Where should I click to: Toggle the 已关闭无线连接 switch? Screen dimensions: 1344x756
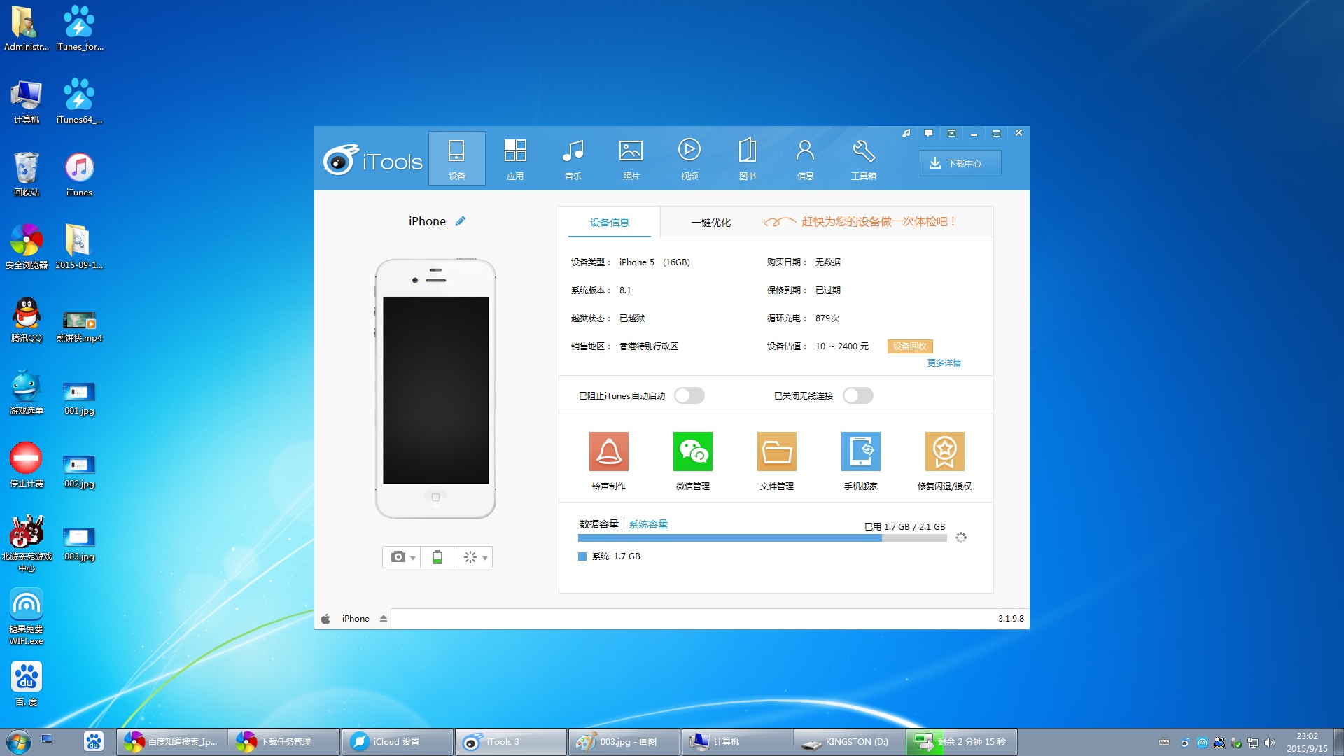857,396
